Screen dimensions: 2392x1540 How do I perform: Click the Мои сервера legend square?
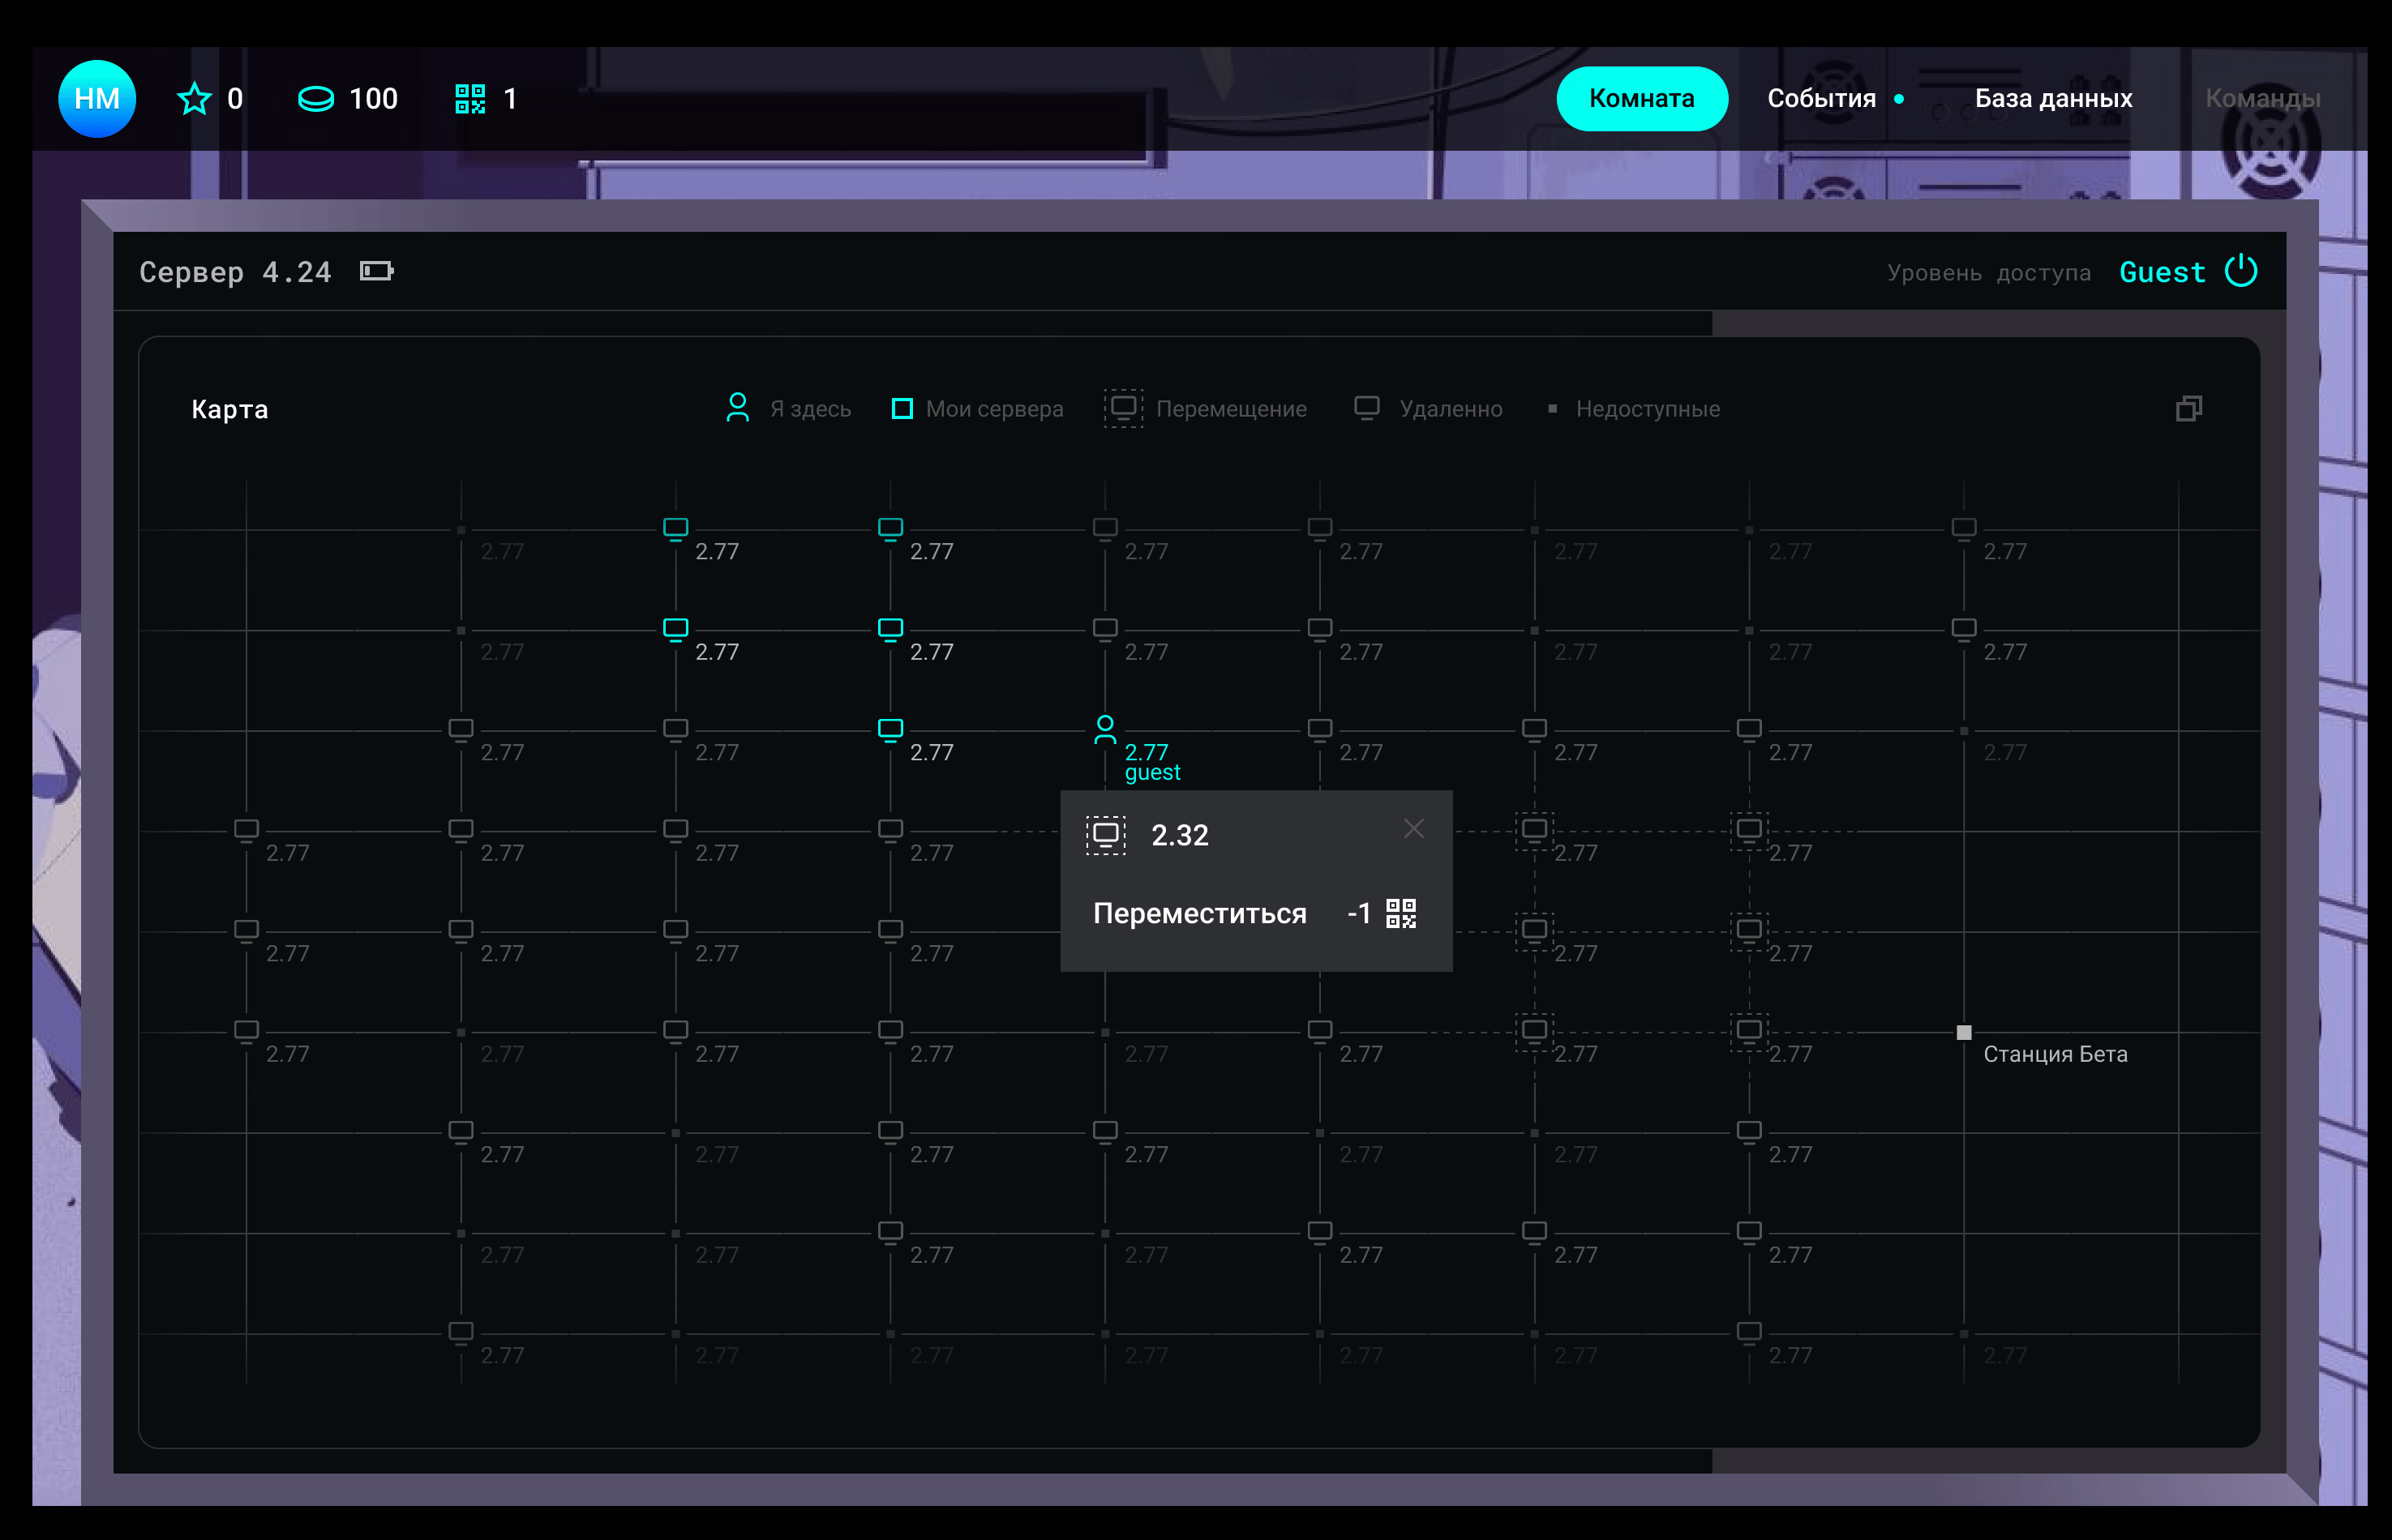click(902, 408)
